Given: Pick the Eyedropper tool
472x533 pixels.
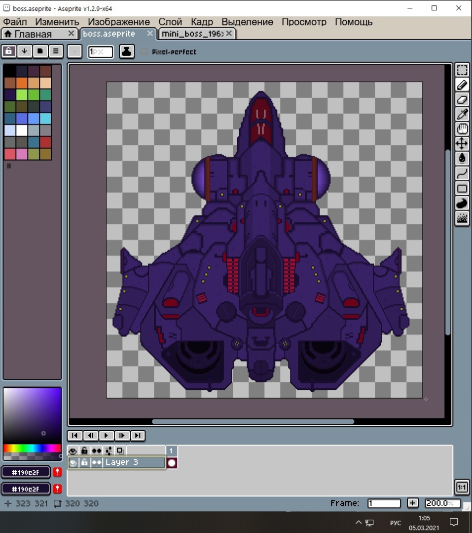Looking at the screenshot, I should pos(462,114).
